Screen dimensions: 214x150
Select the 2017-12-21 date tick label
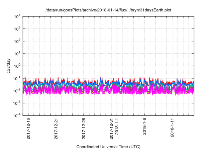coord(56,129)
